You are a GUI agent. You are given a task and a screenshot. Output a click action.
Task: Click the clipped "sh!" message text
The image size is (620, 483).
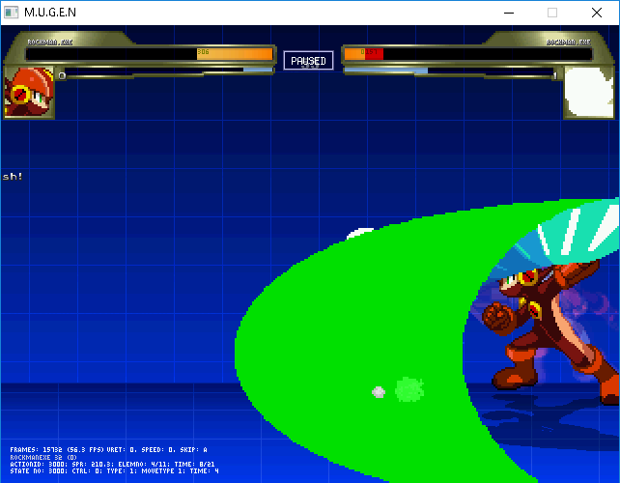(13, 177)
